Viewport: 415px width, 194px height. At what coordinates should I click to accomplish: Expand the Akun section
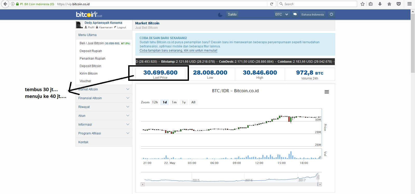(104, 116)
